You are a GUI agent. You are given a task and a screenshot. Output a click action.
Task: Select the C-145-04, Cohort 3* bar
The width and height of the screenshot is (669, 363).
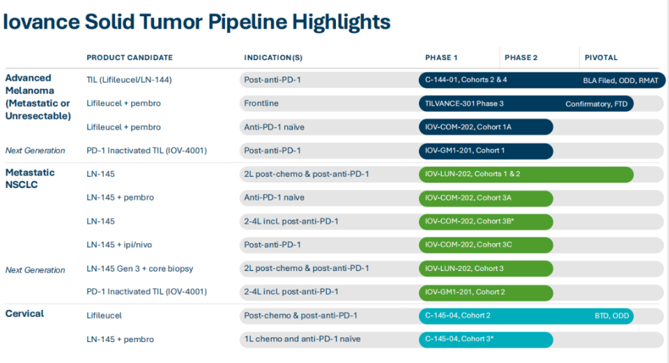pos(485,339)
